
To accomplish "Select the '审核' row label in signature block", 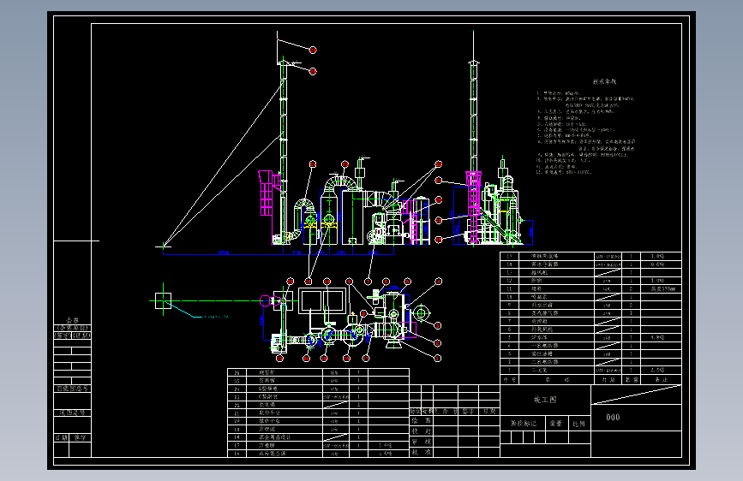I will coord(422,442).
